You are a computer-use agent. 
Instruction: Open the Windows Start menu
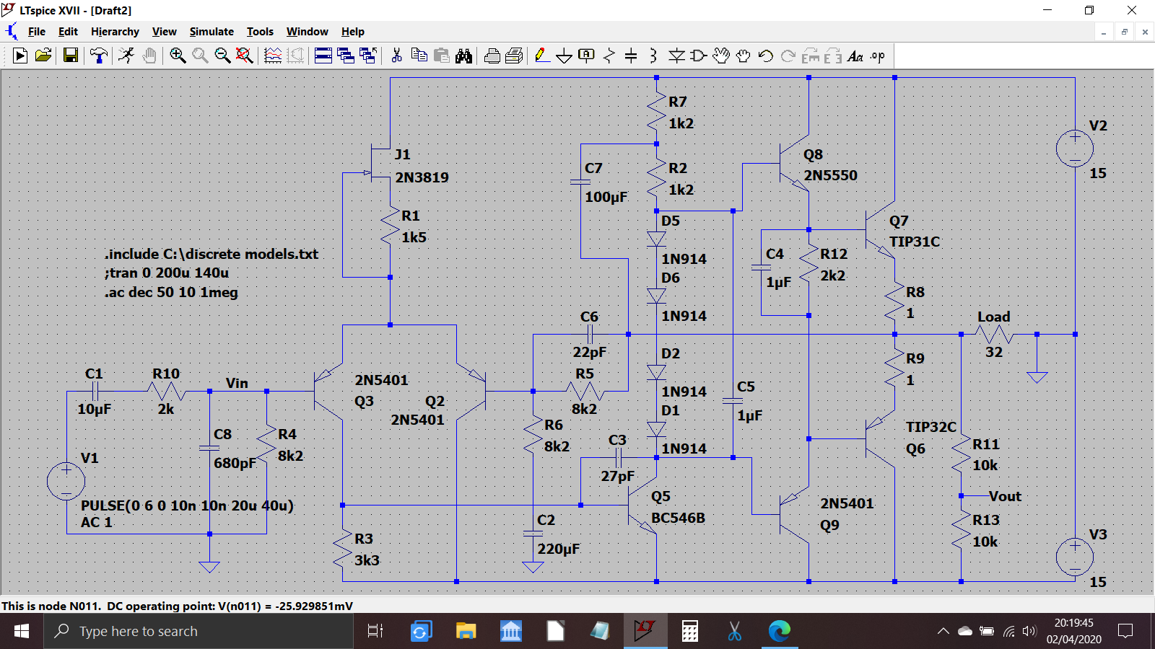pyautogui.click(x=22, y=631)
